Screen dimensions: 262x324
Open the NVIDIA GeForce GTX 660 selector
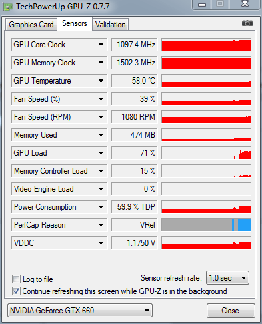click(80, 310)
